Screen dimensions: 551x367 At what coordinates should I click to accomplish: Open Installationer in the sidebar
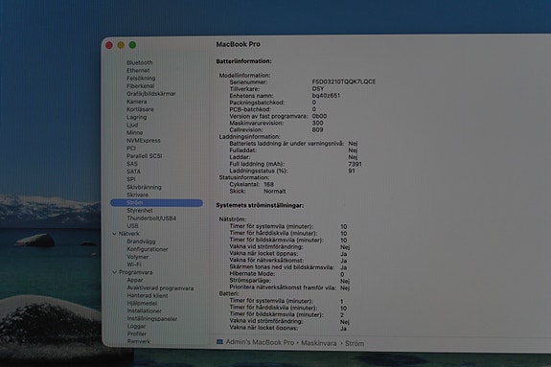(x=144, y=311)
